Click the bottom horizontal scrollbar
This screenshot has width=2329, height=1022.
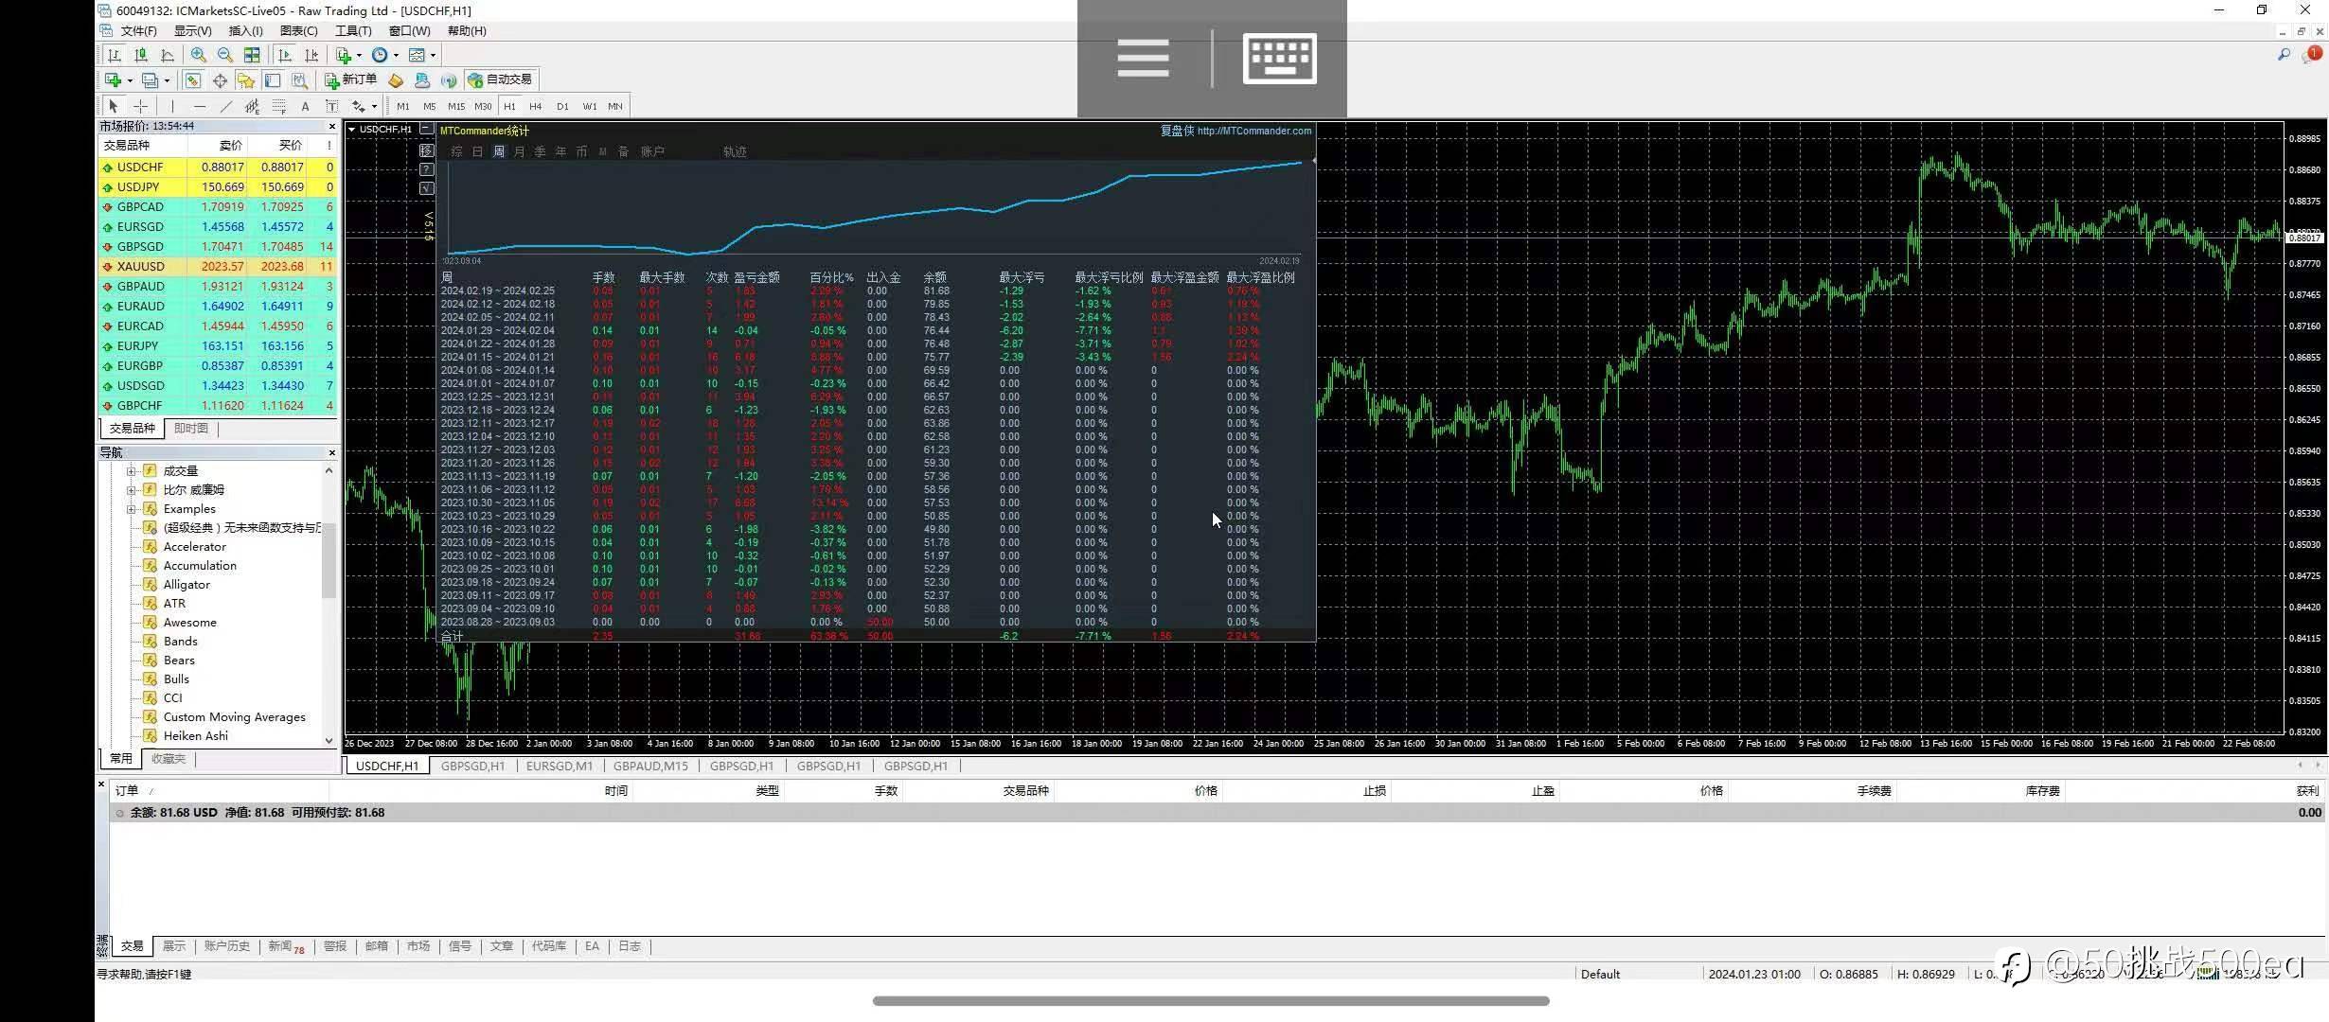click(x=1210, y=1000)
